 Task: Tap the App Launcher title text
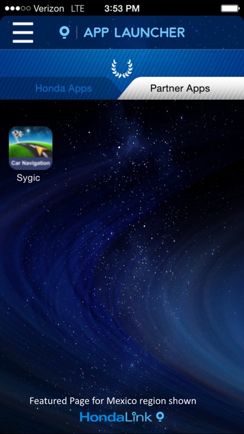(134, 32)
